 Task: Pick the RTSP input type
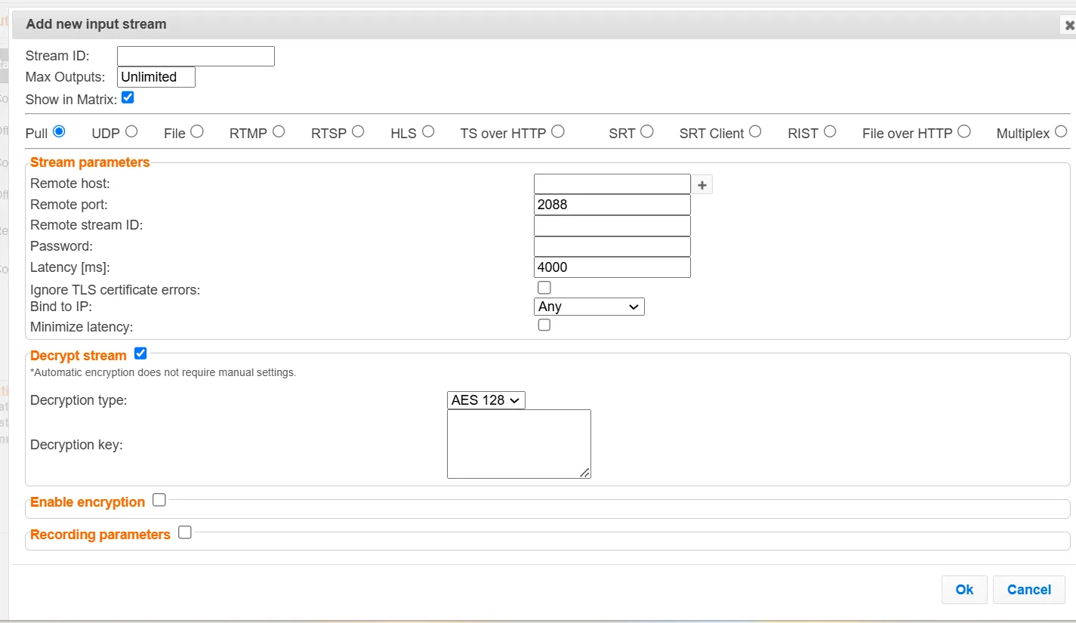(x=358, y=131)
